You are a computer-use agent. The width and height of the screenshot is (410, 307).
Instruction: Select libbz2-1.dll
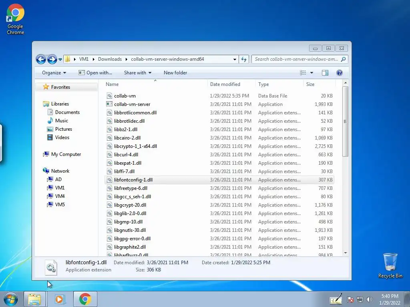[219, 129]
